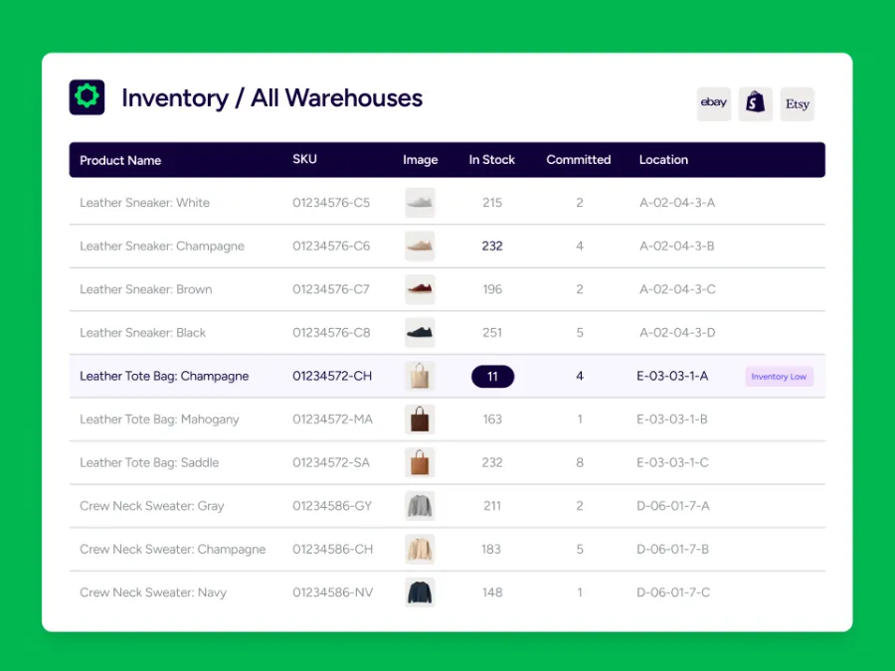
Task: Click SKU 01234576-C7
Action: coord(330,289)
